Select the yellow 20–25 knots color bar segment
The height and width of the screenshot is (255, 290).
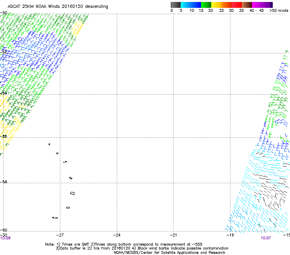coord(216,5)
